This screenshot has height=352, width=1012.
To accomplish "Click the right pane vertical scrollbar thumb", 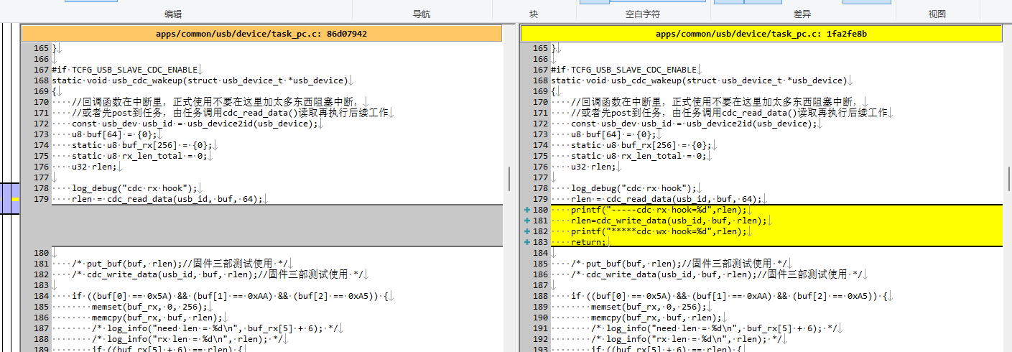I will 1008,177.
